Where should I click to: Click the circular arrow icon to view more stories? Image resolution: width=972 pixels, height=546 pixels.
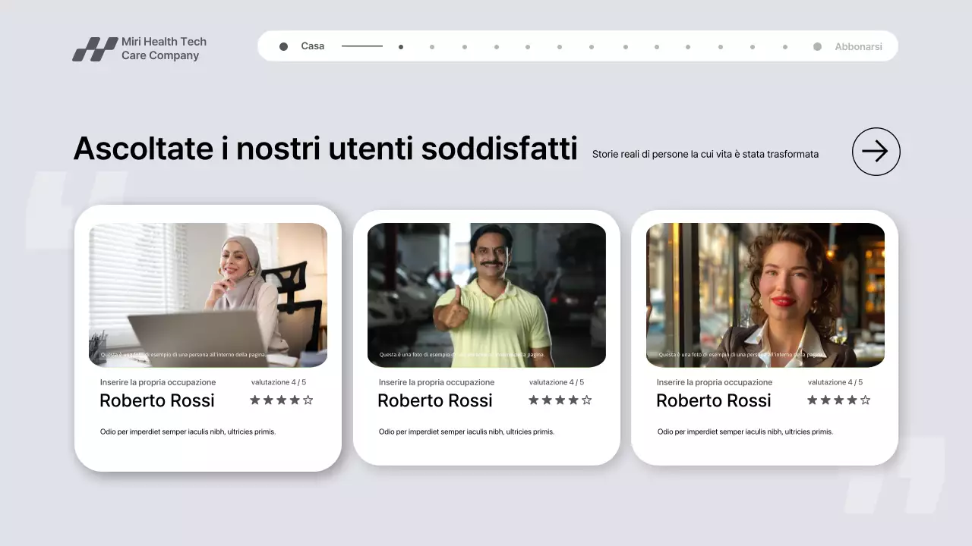(876, 152)
